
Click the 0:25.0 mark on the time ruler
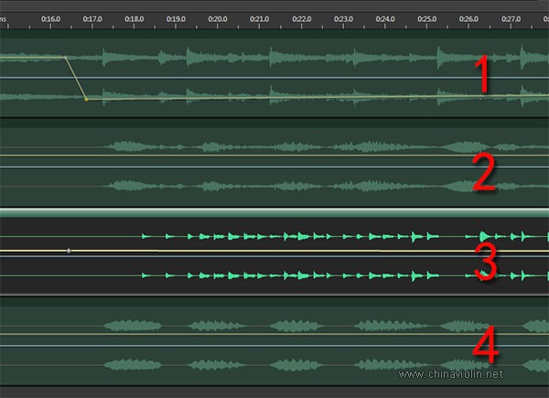pyautogui.click(x=427, y=17)
